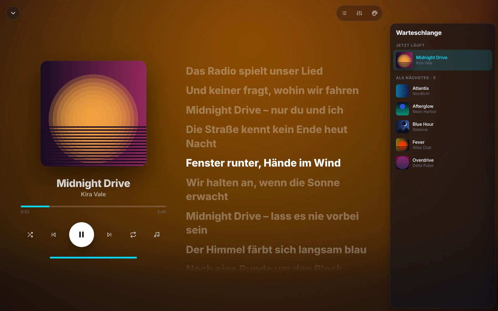Image resolution: width=498 pixels, height=311 pixels.
Task: Open the color theme palette icon
Action: click(x=375, y=13)
